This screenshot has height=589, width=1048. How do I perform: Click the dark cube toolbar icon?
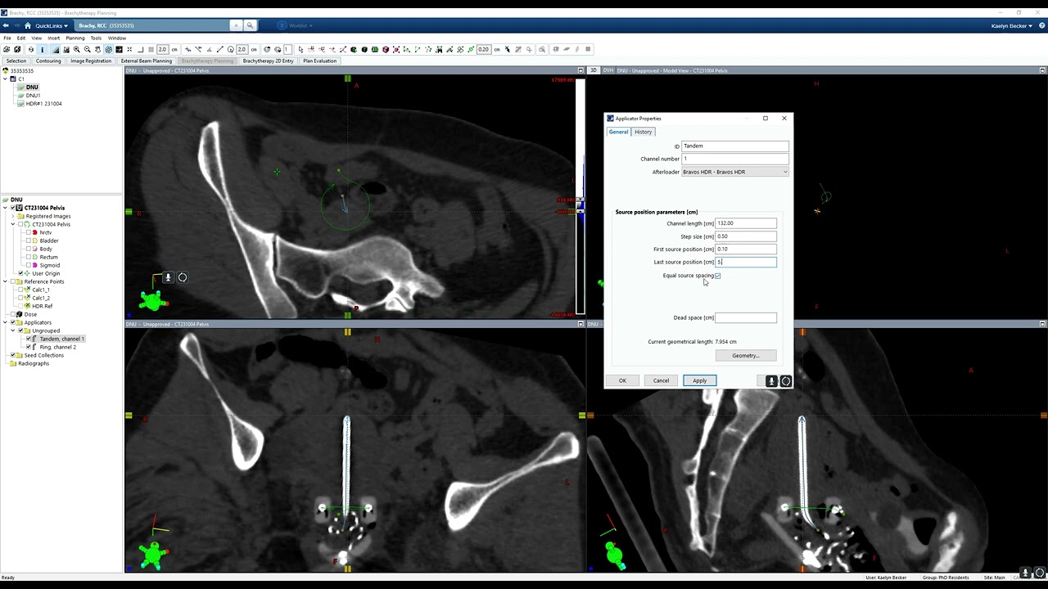(364, 49)
